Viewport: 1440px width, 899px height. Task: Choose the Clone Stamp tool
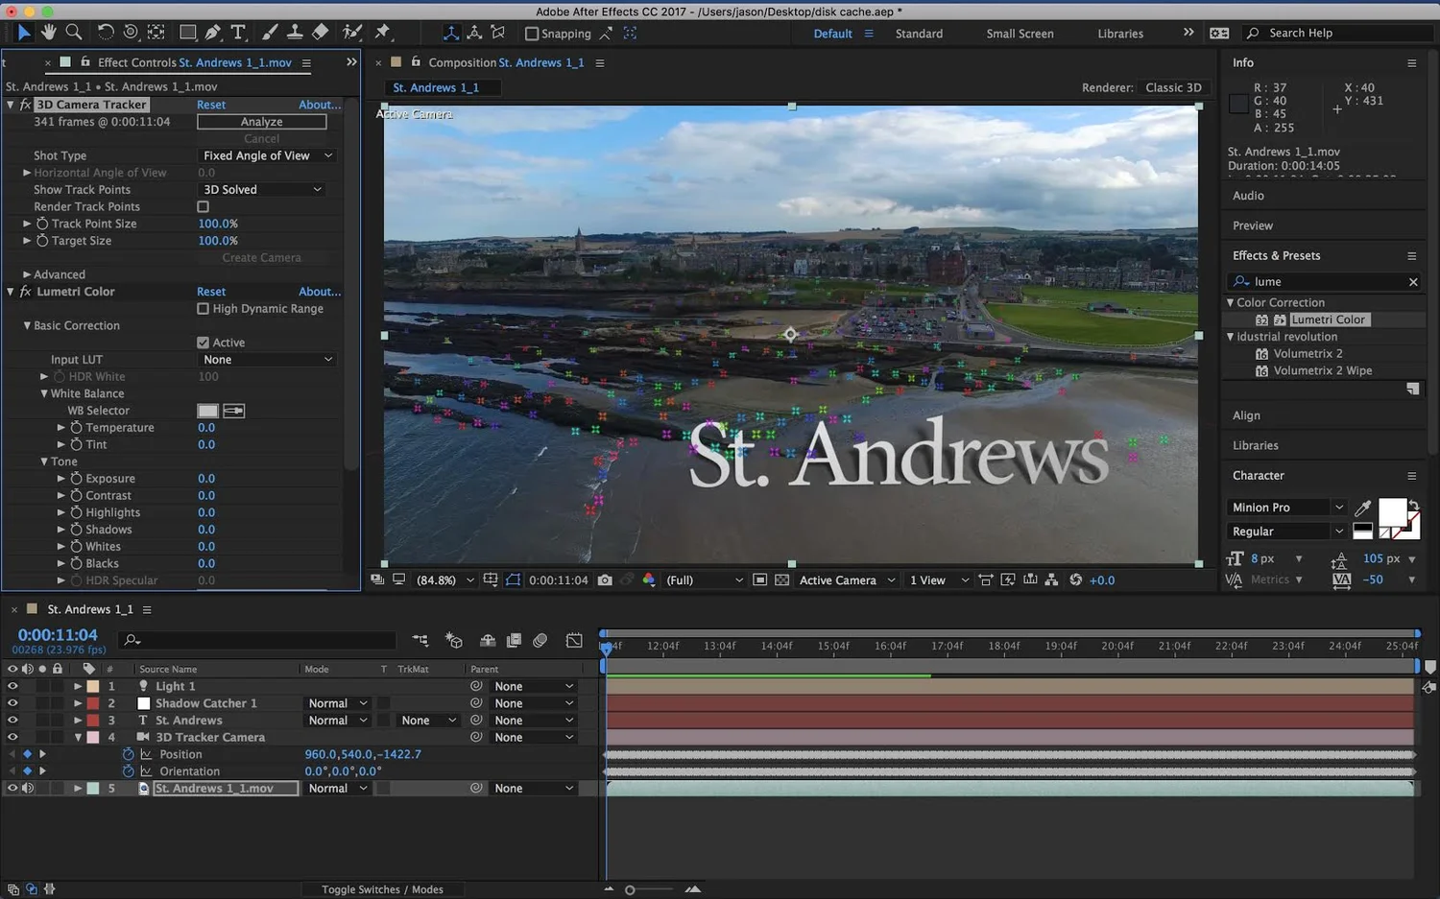pos(295,32)
